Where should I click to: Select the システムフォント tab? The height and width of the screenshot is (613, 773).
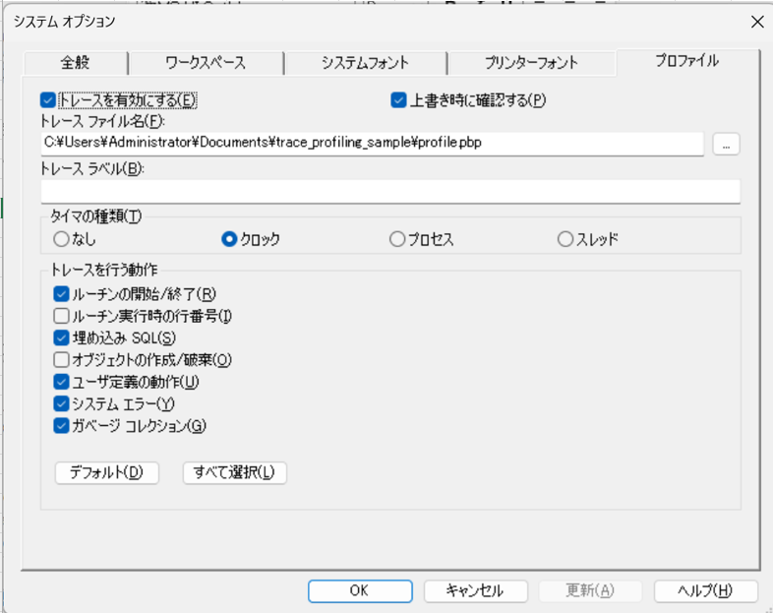[365, 63]
